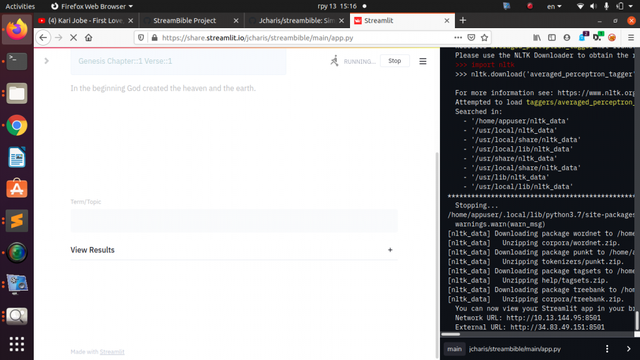Screen dimensions: 640x360
Task: Open console panel vertical dots menu
Action: coord(607,349)
